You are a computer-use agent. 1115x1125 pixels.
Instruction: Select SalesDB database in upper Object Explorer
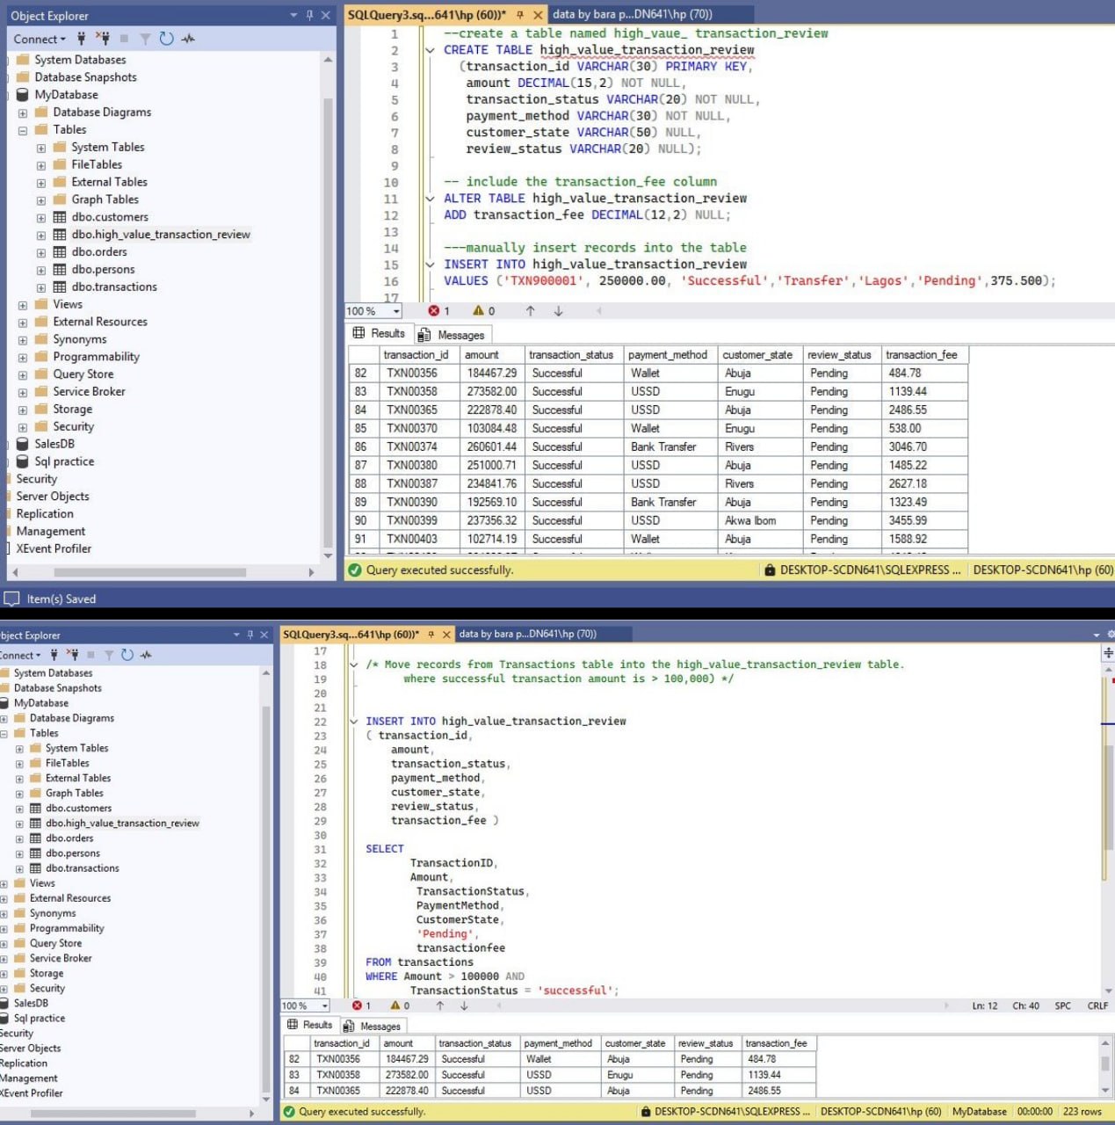(54, 444)
